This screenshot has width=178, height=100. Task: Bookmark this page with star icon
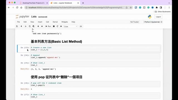tap(131, 7)
